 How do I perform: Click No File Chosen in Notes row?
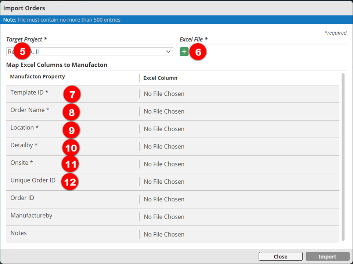tap(164, 235)
